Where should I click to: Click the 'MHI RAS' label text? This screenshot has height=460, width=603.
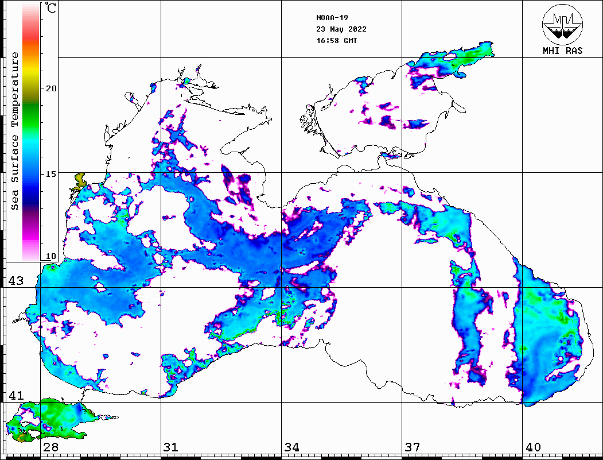click(x=562, y=51)
